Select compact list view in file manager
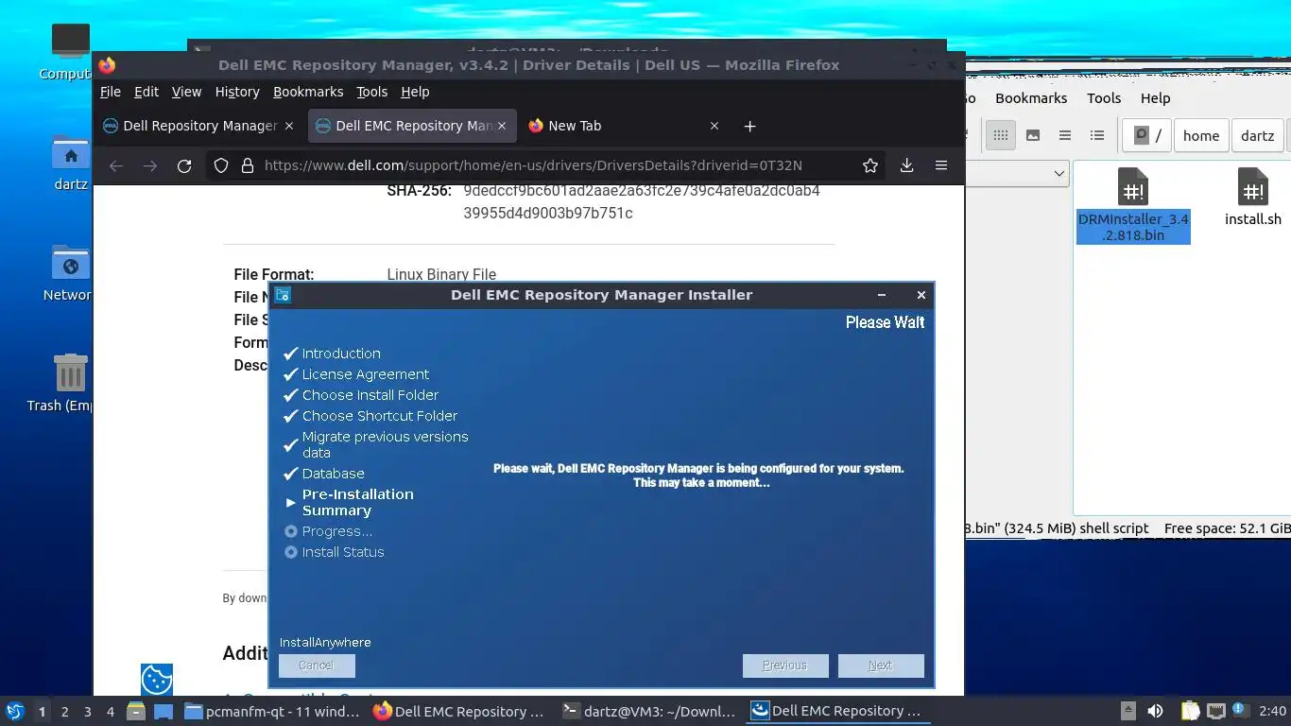Screen dimensions: 1291x726 (1065, 135)
